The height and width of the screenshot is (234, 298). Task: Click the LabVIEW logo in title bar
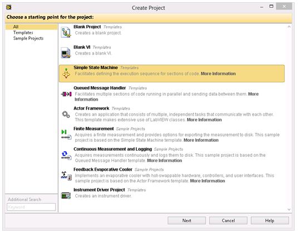(x=9, y=7)
